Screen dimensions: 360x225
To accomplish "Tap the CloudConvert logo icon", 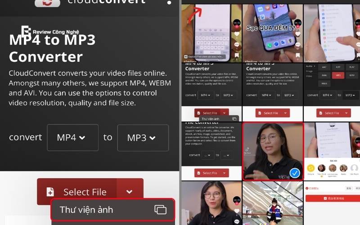I will point(48,3).
